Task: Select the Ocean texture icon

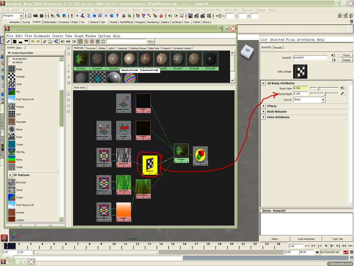Action: click(x=12, y=144)
